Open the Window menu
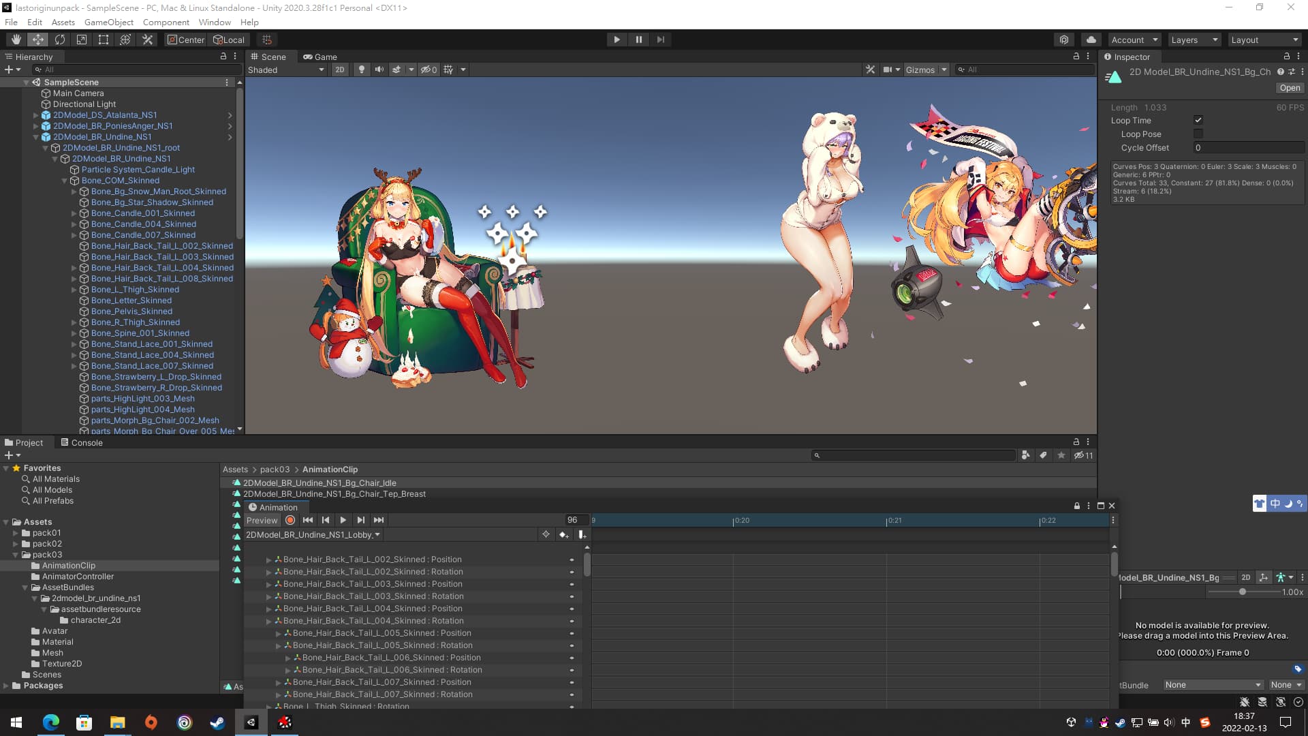The width and height of the screenshot is (1308, 736). 215,22
